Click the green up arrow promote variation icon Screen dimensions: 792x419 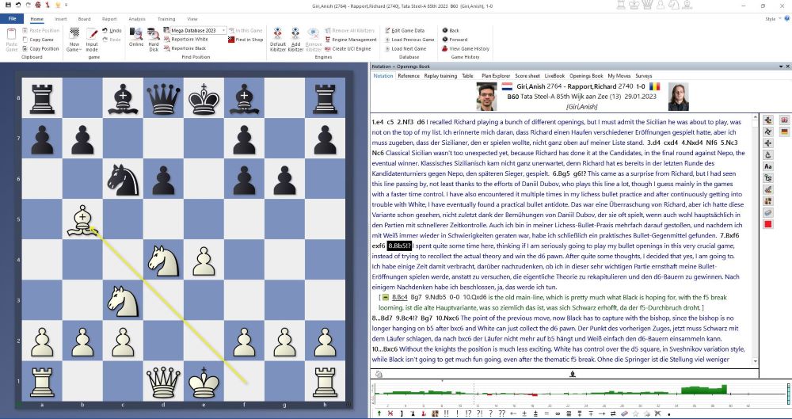tap(379, 413)
